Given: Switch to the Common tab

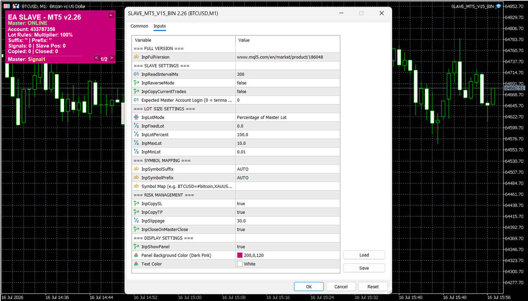Looking at the screenshot, I should click(139, 26).
